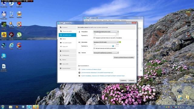This screenshot has height=109, width=194.
Task: Click the microphone volume slider
Action: tap(106, 36)
